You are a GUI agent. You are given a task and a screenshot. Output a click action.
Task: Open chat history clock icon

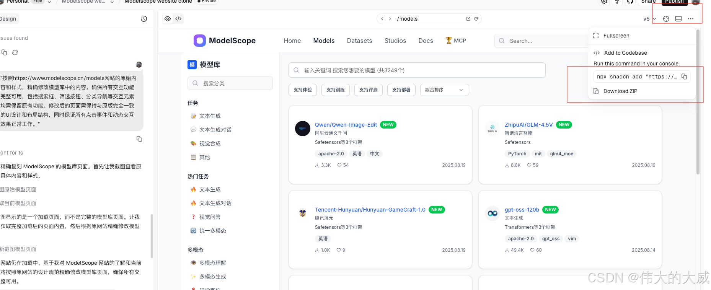(x=144, y=19)
